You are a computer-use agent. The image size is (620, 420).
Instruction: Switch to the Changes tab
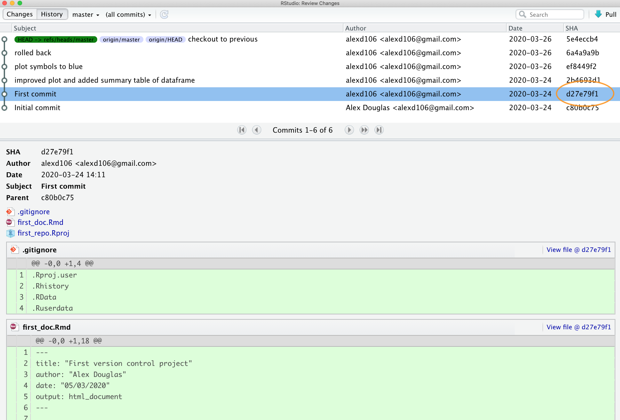pyautogui.click(x=20, y=14)
